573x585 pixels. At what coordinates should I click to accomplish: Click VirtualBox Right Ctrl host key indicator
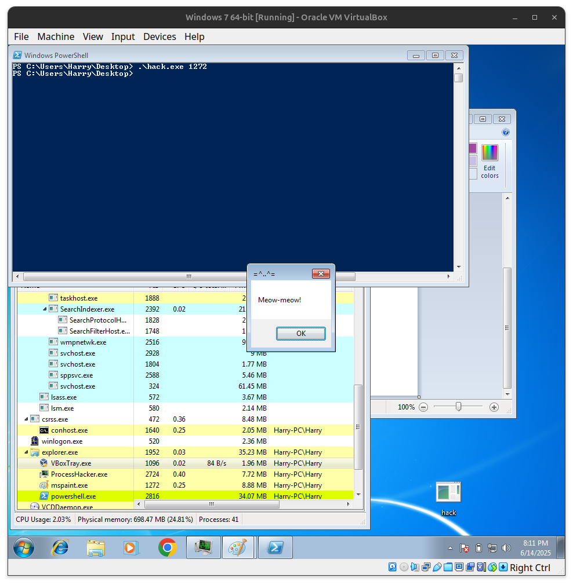tap(530, 568)
